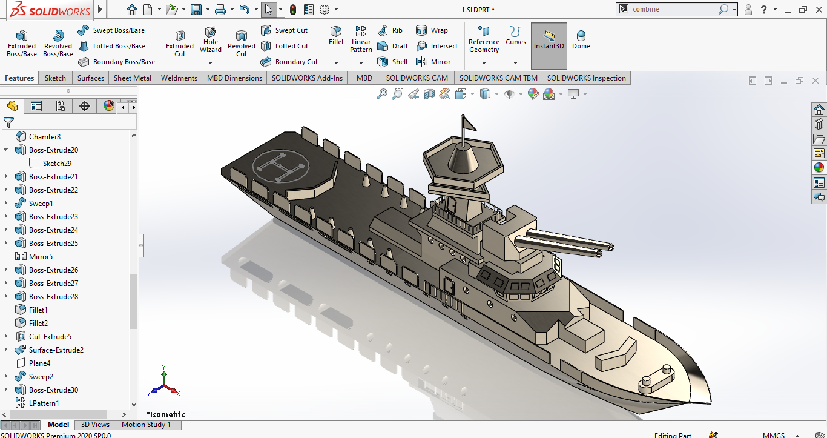Click the Appearances color wheel in task pane
This screenshot has width=827, height=438.
[819, 168]
